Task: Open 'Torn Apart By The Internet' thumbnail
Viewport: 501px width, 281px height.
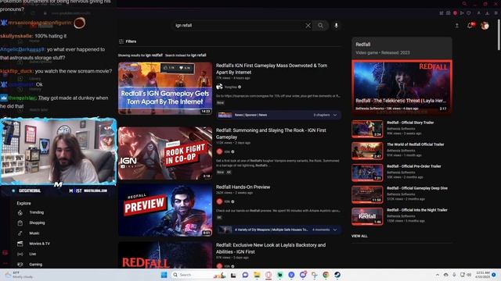Action: point(165,88)
